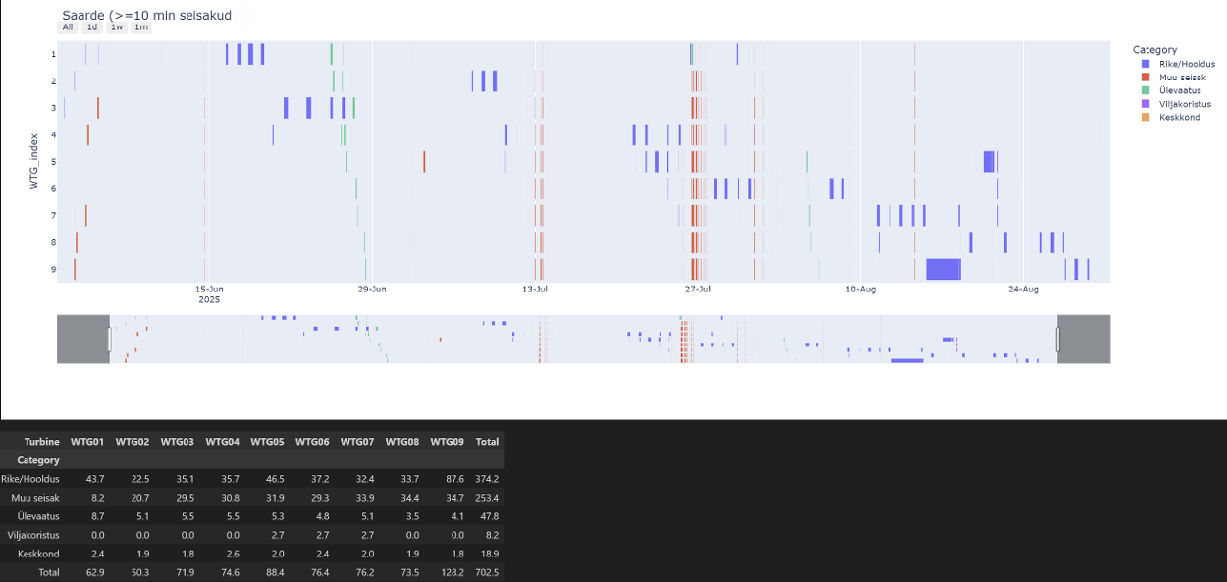Click the WTG_index y-axis title
This screenshot has height=582, width=1227.
[33, 161]
